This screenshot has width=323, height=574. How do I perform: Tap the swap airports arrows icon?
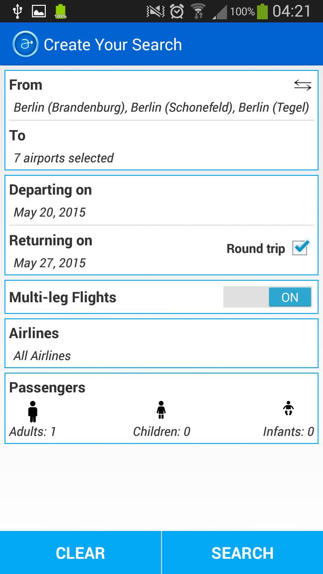point(302,85)
